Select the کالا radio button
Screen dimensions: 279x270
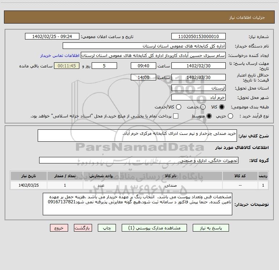(x=222, y=107)
